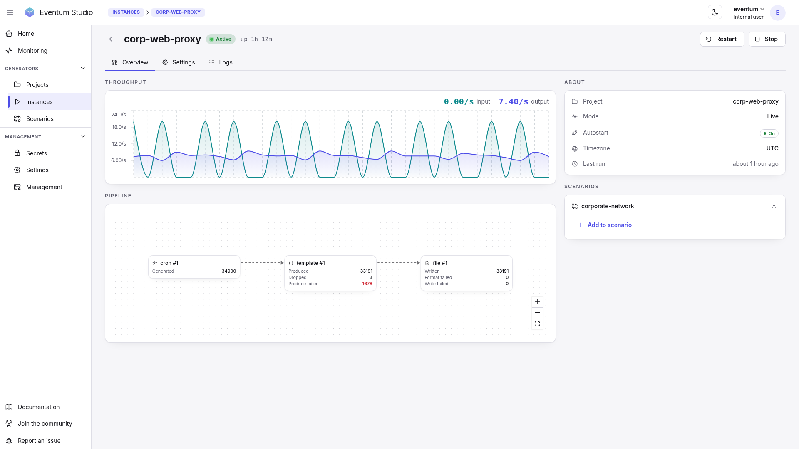Remove the corporate-network scenario

coord(774,206)
